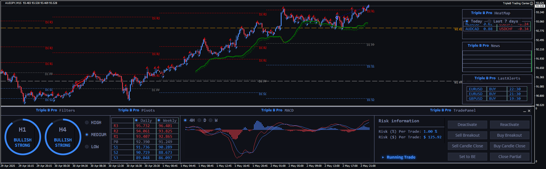Click the Sell Candle Close button

[x=467, y=146]
